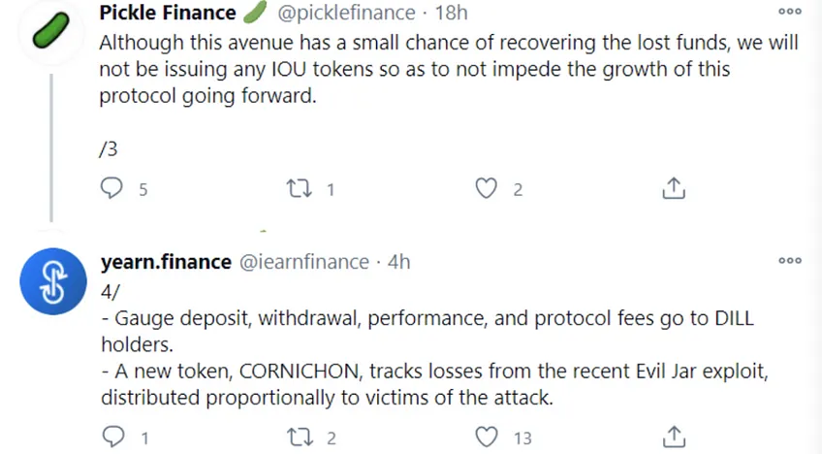The width and height of the screenshot is (822, 454).
Task: Open yearn.finance profile avatar
Action: tap(53, 281)
